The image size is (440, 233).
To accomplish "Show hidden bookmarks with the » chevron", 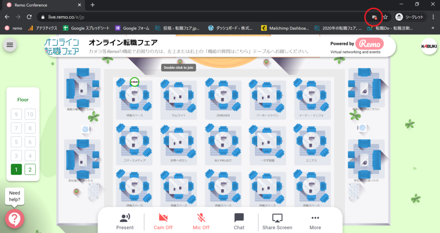I will point(433,28).
